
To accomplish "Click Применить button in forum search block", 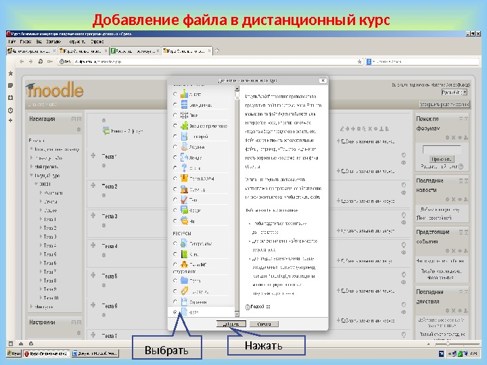I will click(441, 159).
